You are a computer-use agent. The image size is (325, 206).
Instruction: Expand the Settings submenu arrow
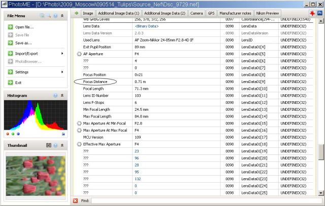[x=62, y=72]
